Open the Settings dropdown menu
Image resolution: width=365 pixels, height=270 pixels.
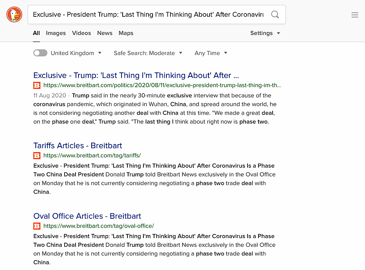click(x=265, y=33)
